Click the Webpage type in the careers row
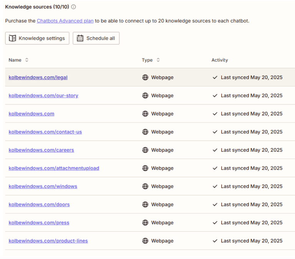 pyautogui.click(x=162, y=150)
